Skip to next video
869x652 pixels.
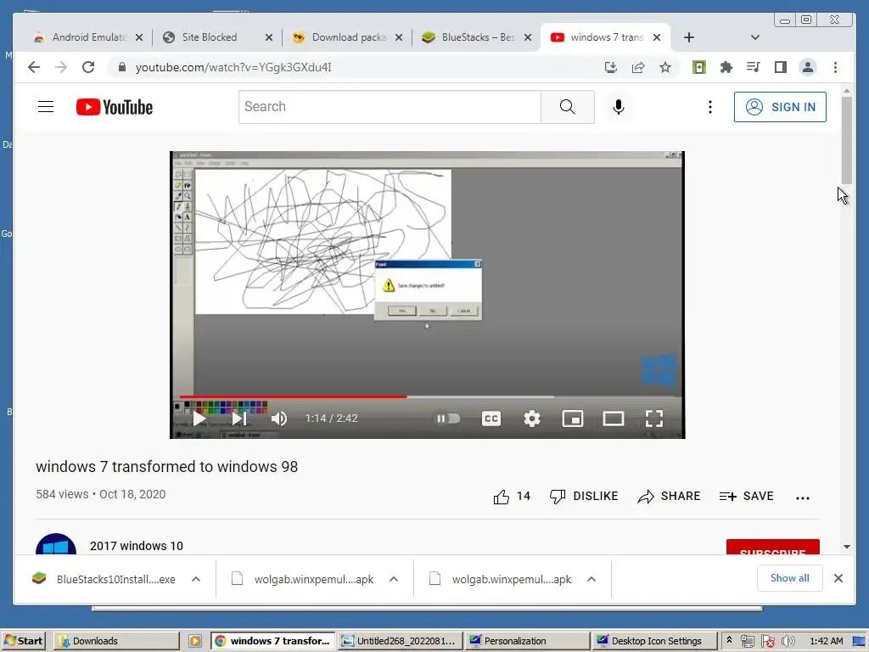(x=238, y=419)
